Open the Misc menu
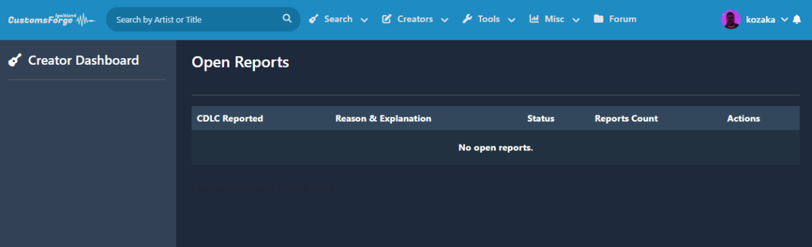The width and height of the screenshot is (812, 247). [x=554, y=19]
